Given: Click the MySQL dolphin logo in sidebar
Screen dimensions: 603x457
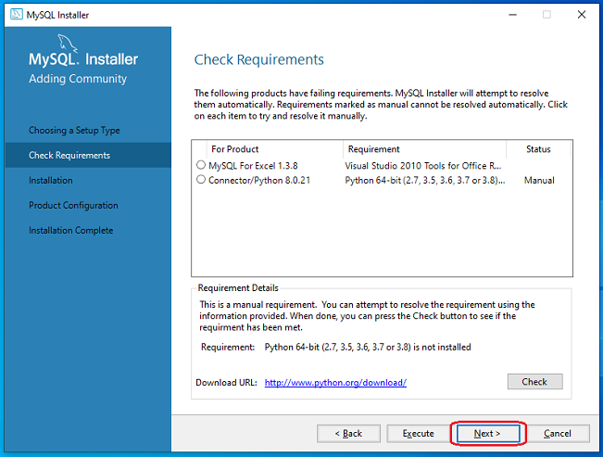Looking at the screenshot, I should click(68, 44).
